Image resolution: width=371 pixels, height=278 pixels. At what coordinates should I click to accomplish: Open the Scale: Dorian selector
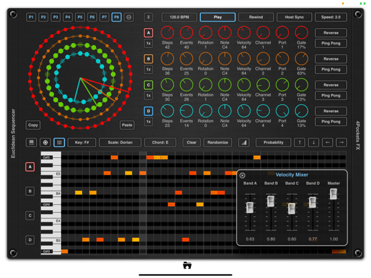click(120, 142)
